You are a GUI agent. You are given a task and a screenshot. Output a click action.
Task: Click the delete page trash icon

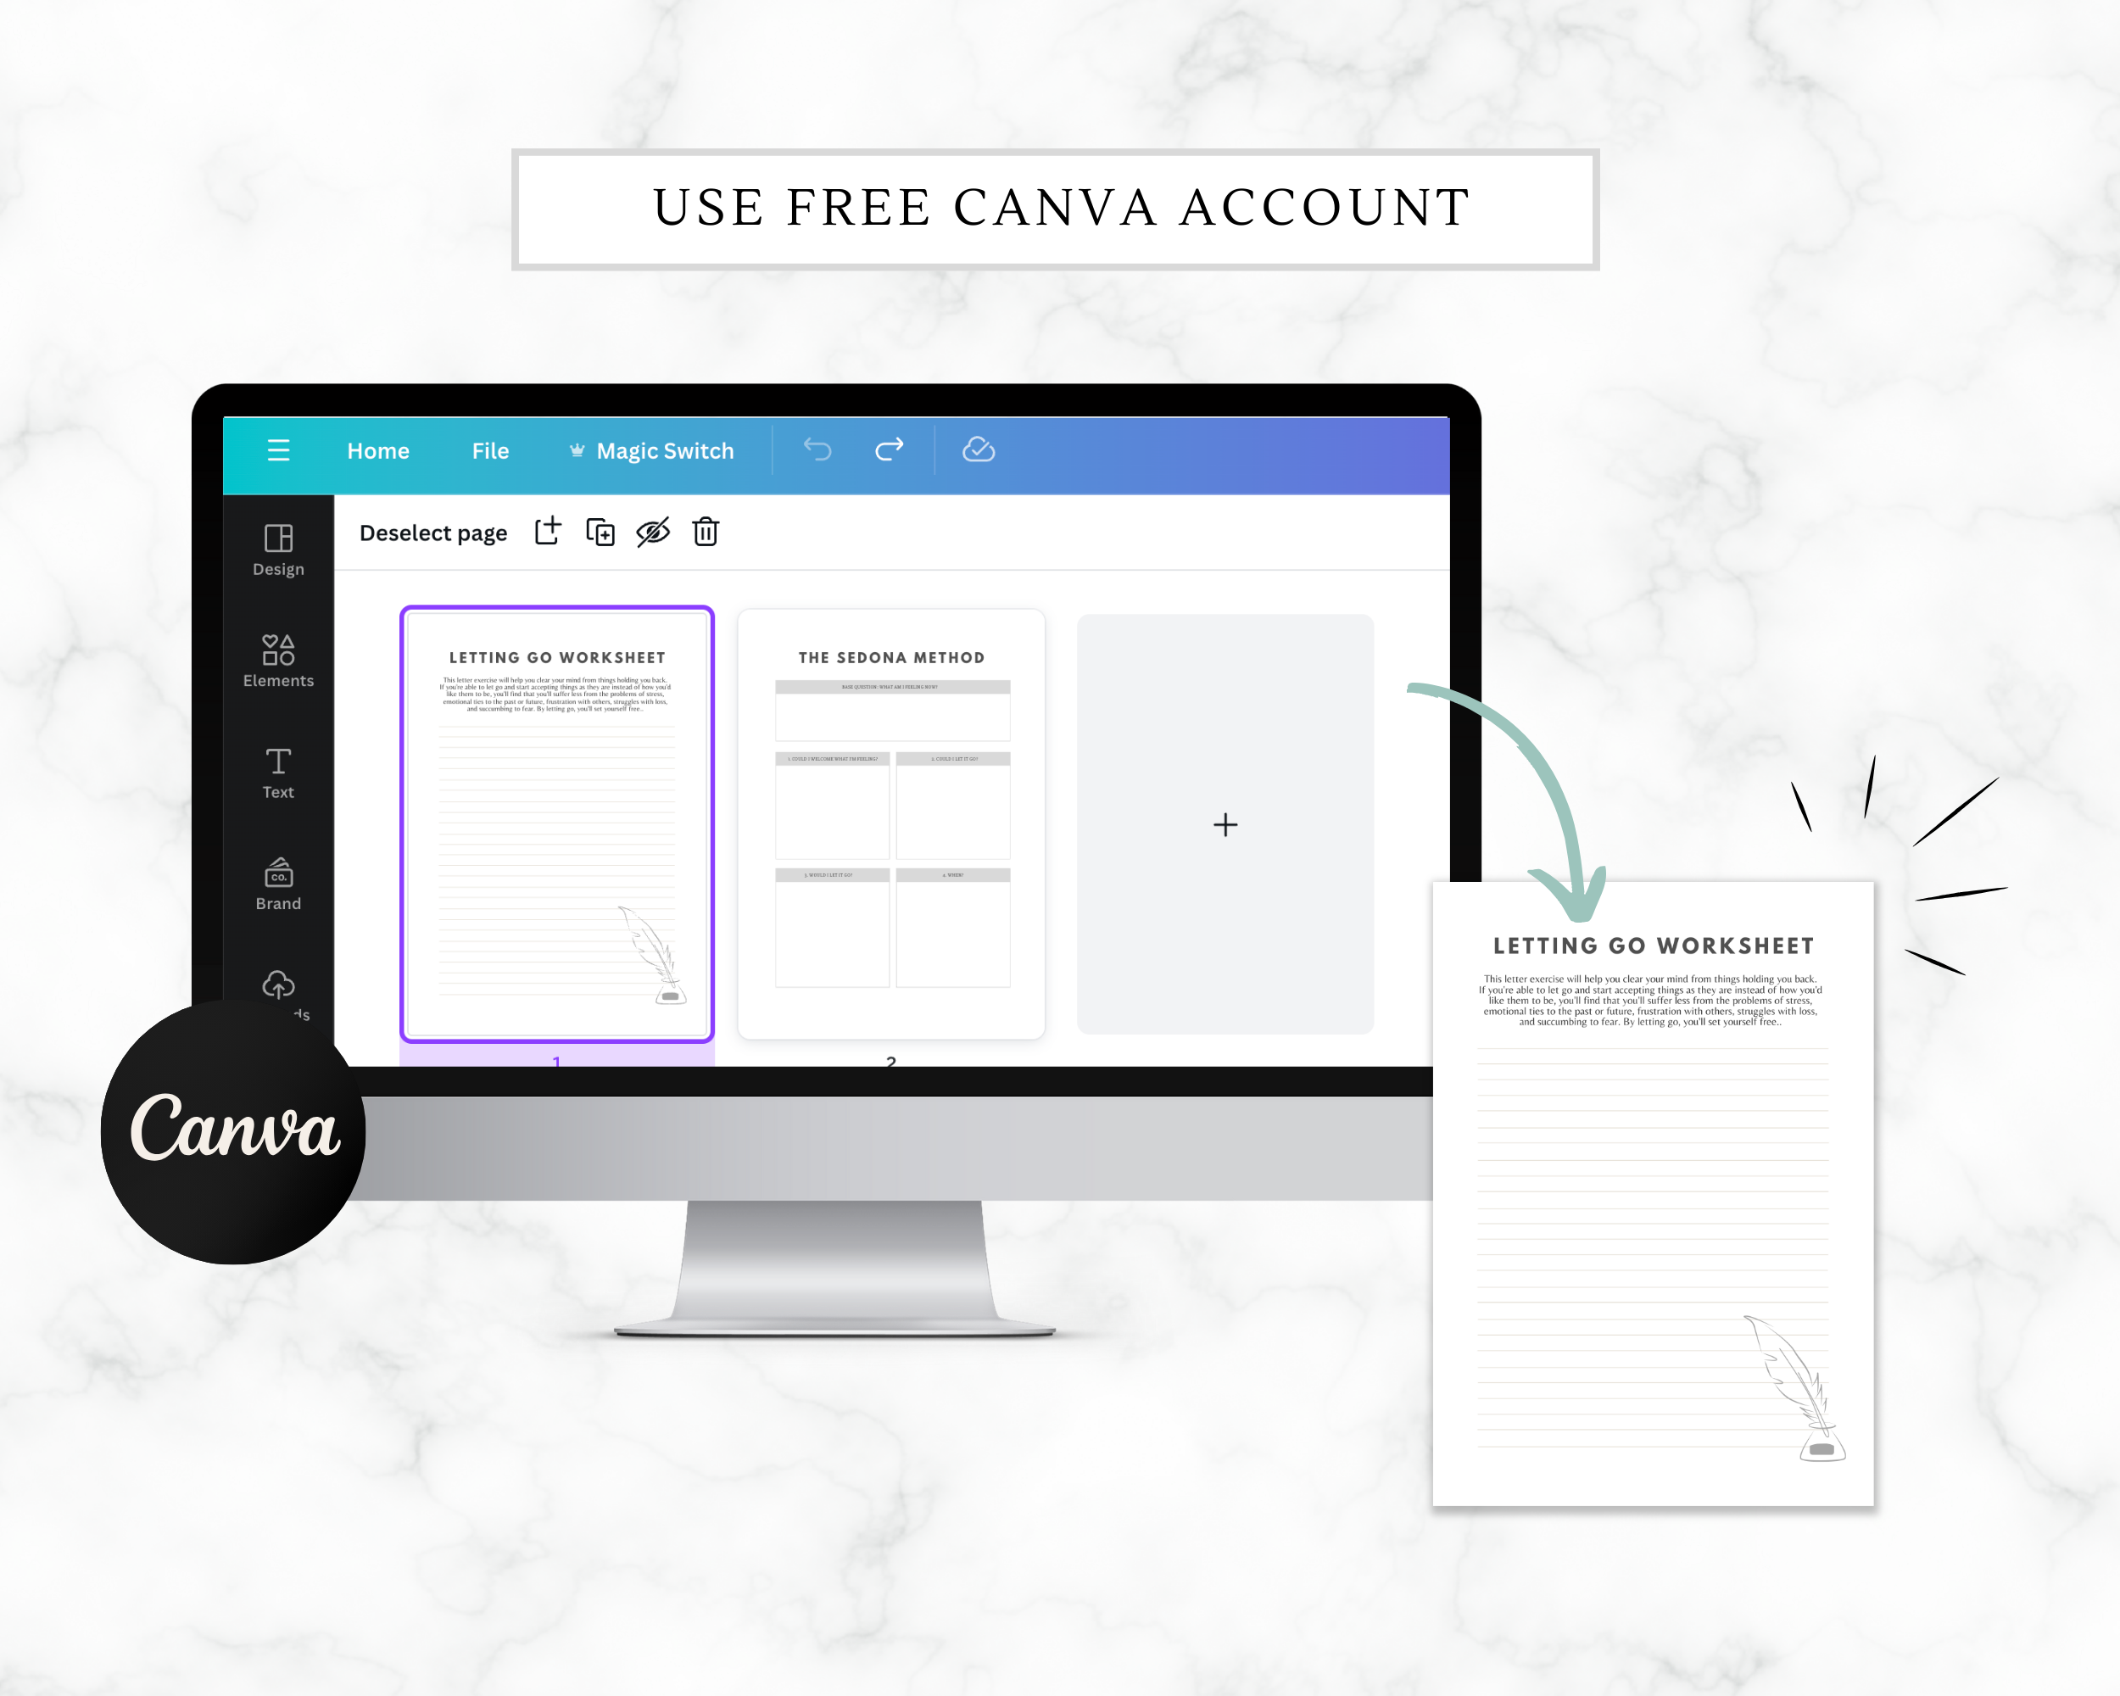coord(708,533)
